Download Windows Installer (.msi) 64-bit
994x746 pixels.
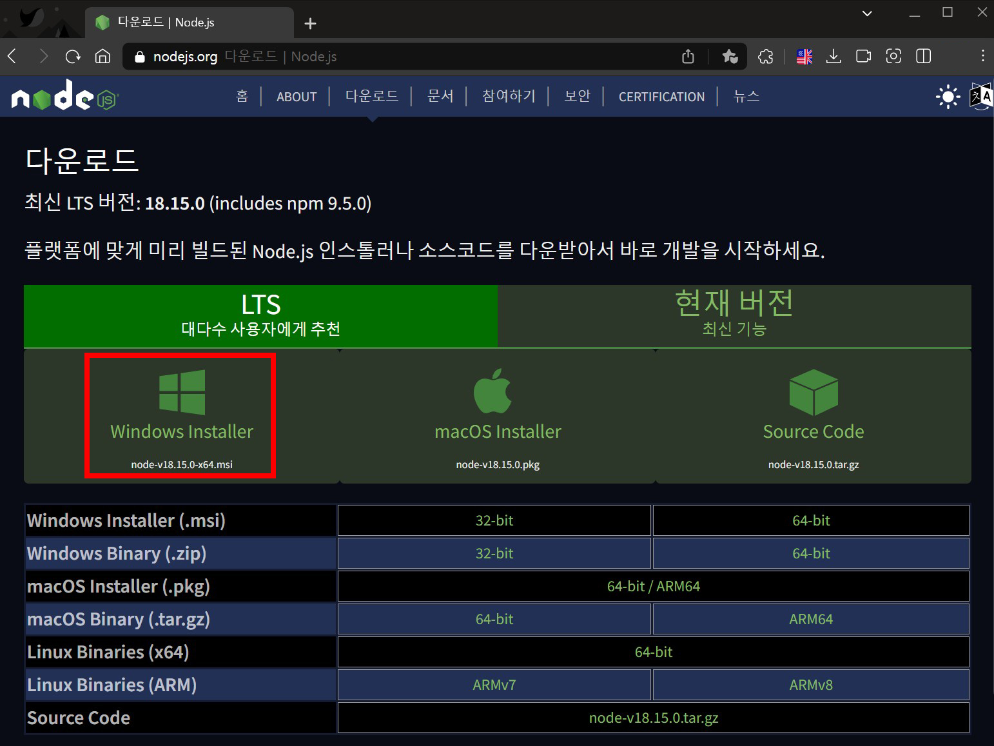coord(811,520)
